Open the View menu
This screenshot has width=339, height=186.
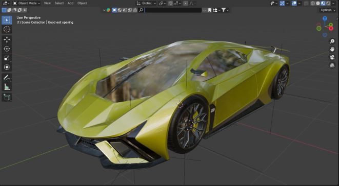tap(47, 3)
